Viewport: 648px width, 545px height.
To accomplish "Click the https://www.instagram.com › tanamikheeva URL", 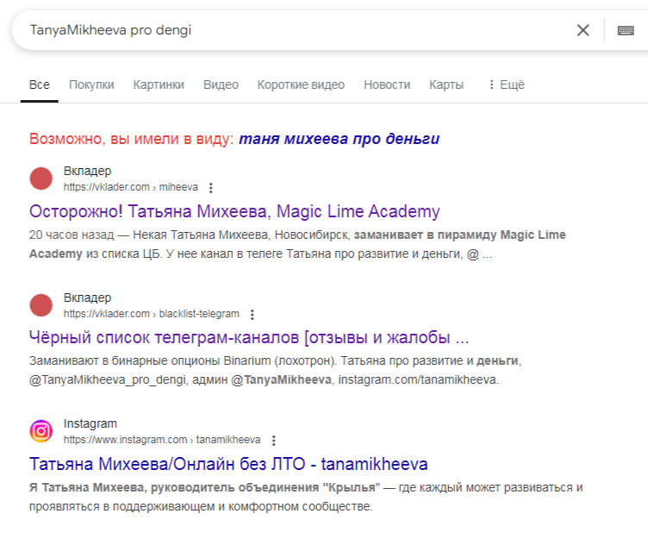I will [x=162, y=440].
